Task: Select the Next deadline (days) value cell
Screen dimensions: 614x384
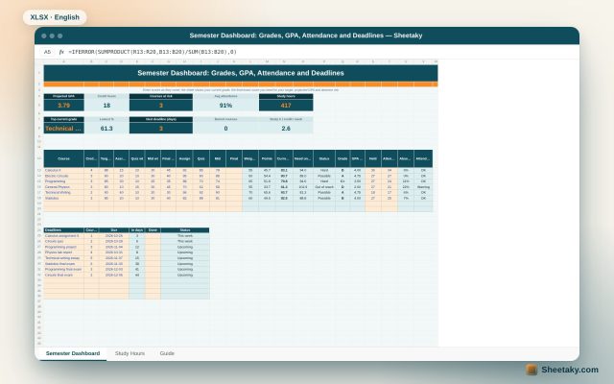Action: point(161,128)
